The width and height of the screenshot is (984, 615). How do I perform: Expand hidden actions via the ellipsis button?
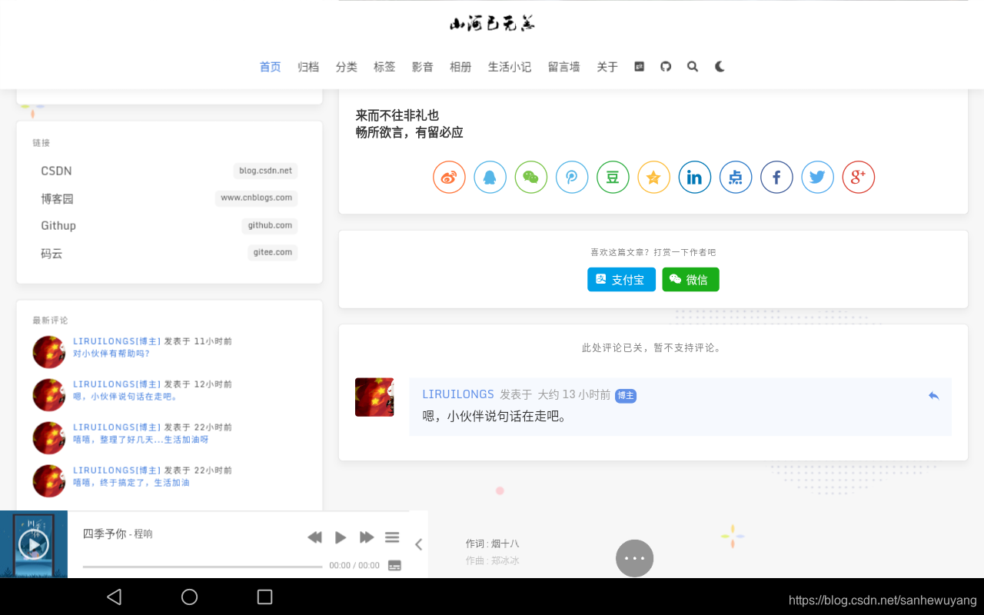tap(634, 558)
